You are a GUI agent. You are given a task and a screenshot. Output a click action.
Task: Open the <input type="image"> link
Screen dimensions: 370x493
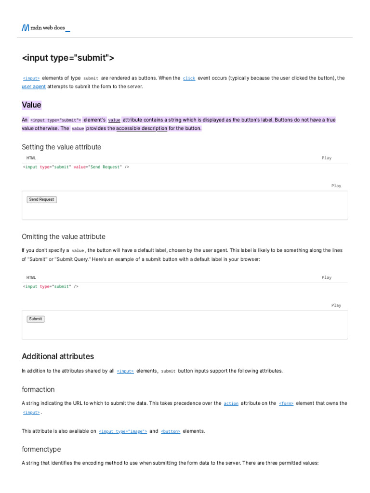tap(123, 431)
